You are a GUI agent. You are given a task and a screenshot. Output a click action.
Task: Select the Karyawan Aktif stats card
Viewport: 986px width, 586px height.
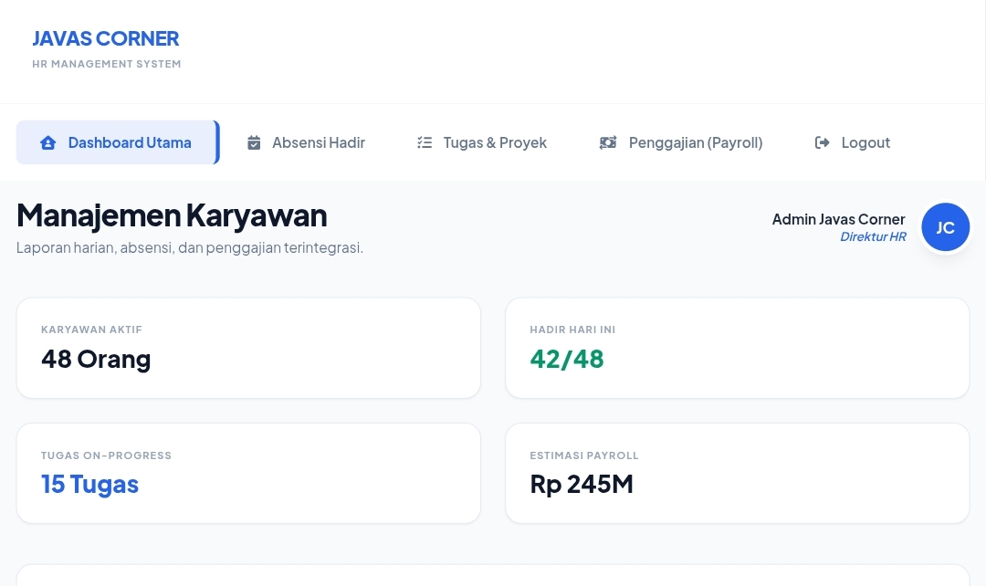tap(248, 348)
